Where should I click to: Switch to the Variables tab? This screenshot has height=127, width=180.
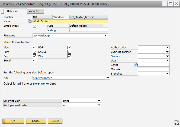click(34, 11)
